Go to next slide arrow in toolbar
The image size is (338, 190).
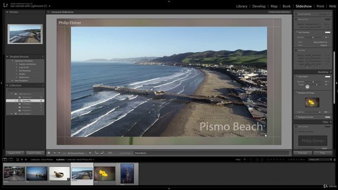pyautogui.click(x=59, y=153)
